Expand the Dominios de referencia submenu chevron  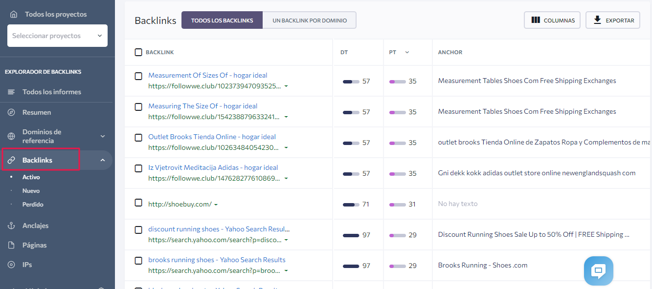pyautogui.click(x=103, y=136)
